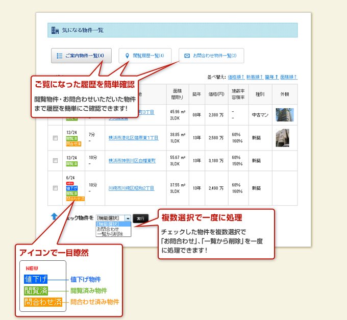
Task: Click the red NEW badge in the 6/24 row
Action: click(x=70, y=183)
